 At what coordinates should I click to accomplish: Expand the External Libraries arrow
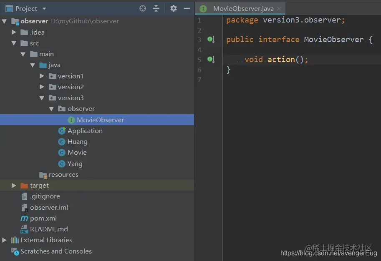click(x=4, y=240)
